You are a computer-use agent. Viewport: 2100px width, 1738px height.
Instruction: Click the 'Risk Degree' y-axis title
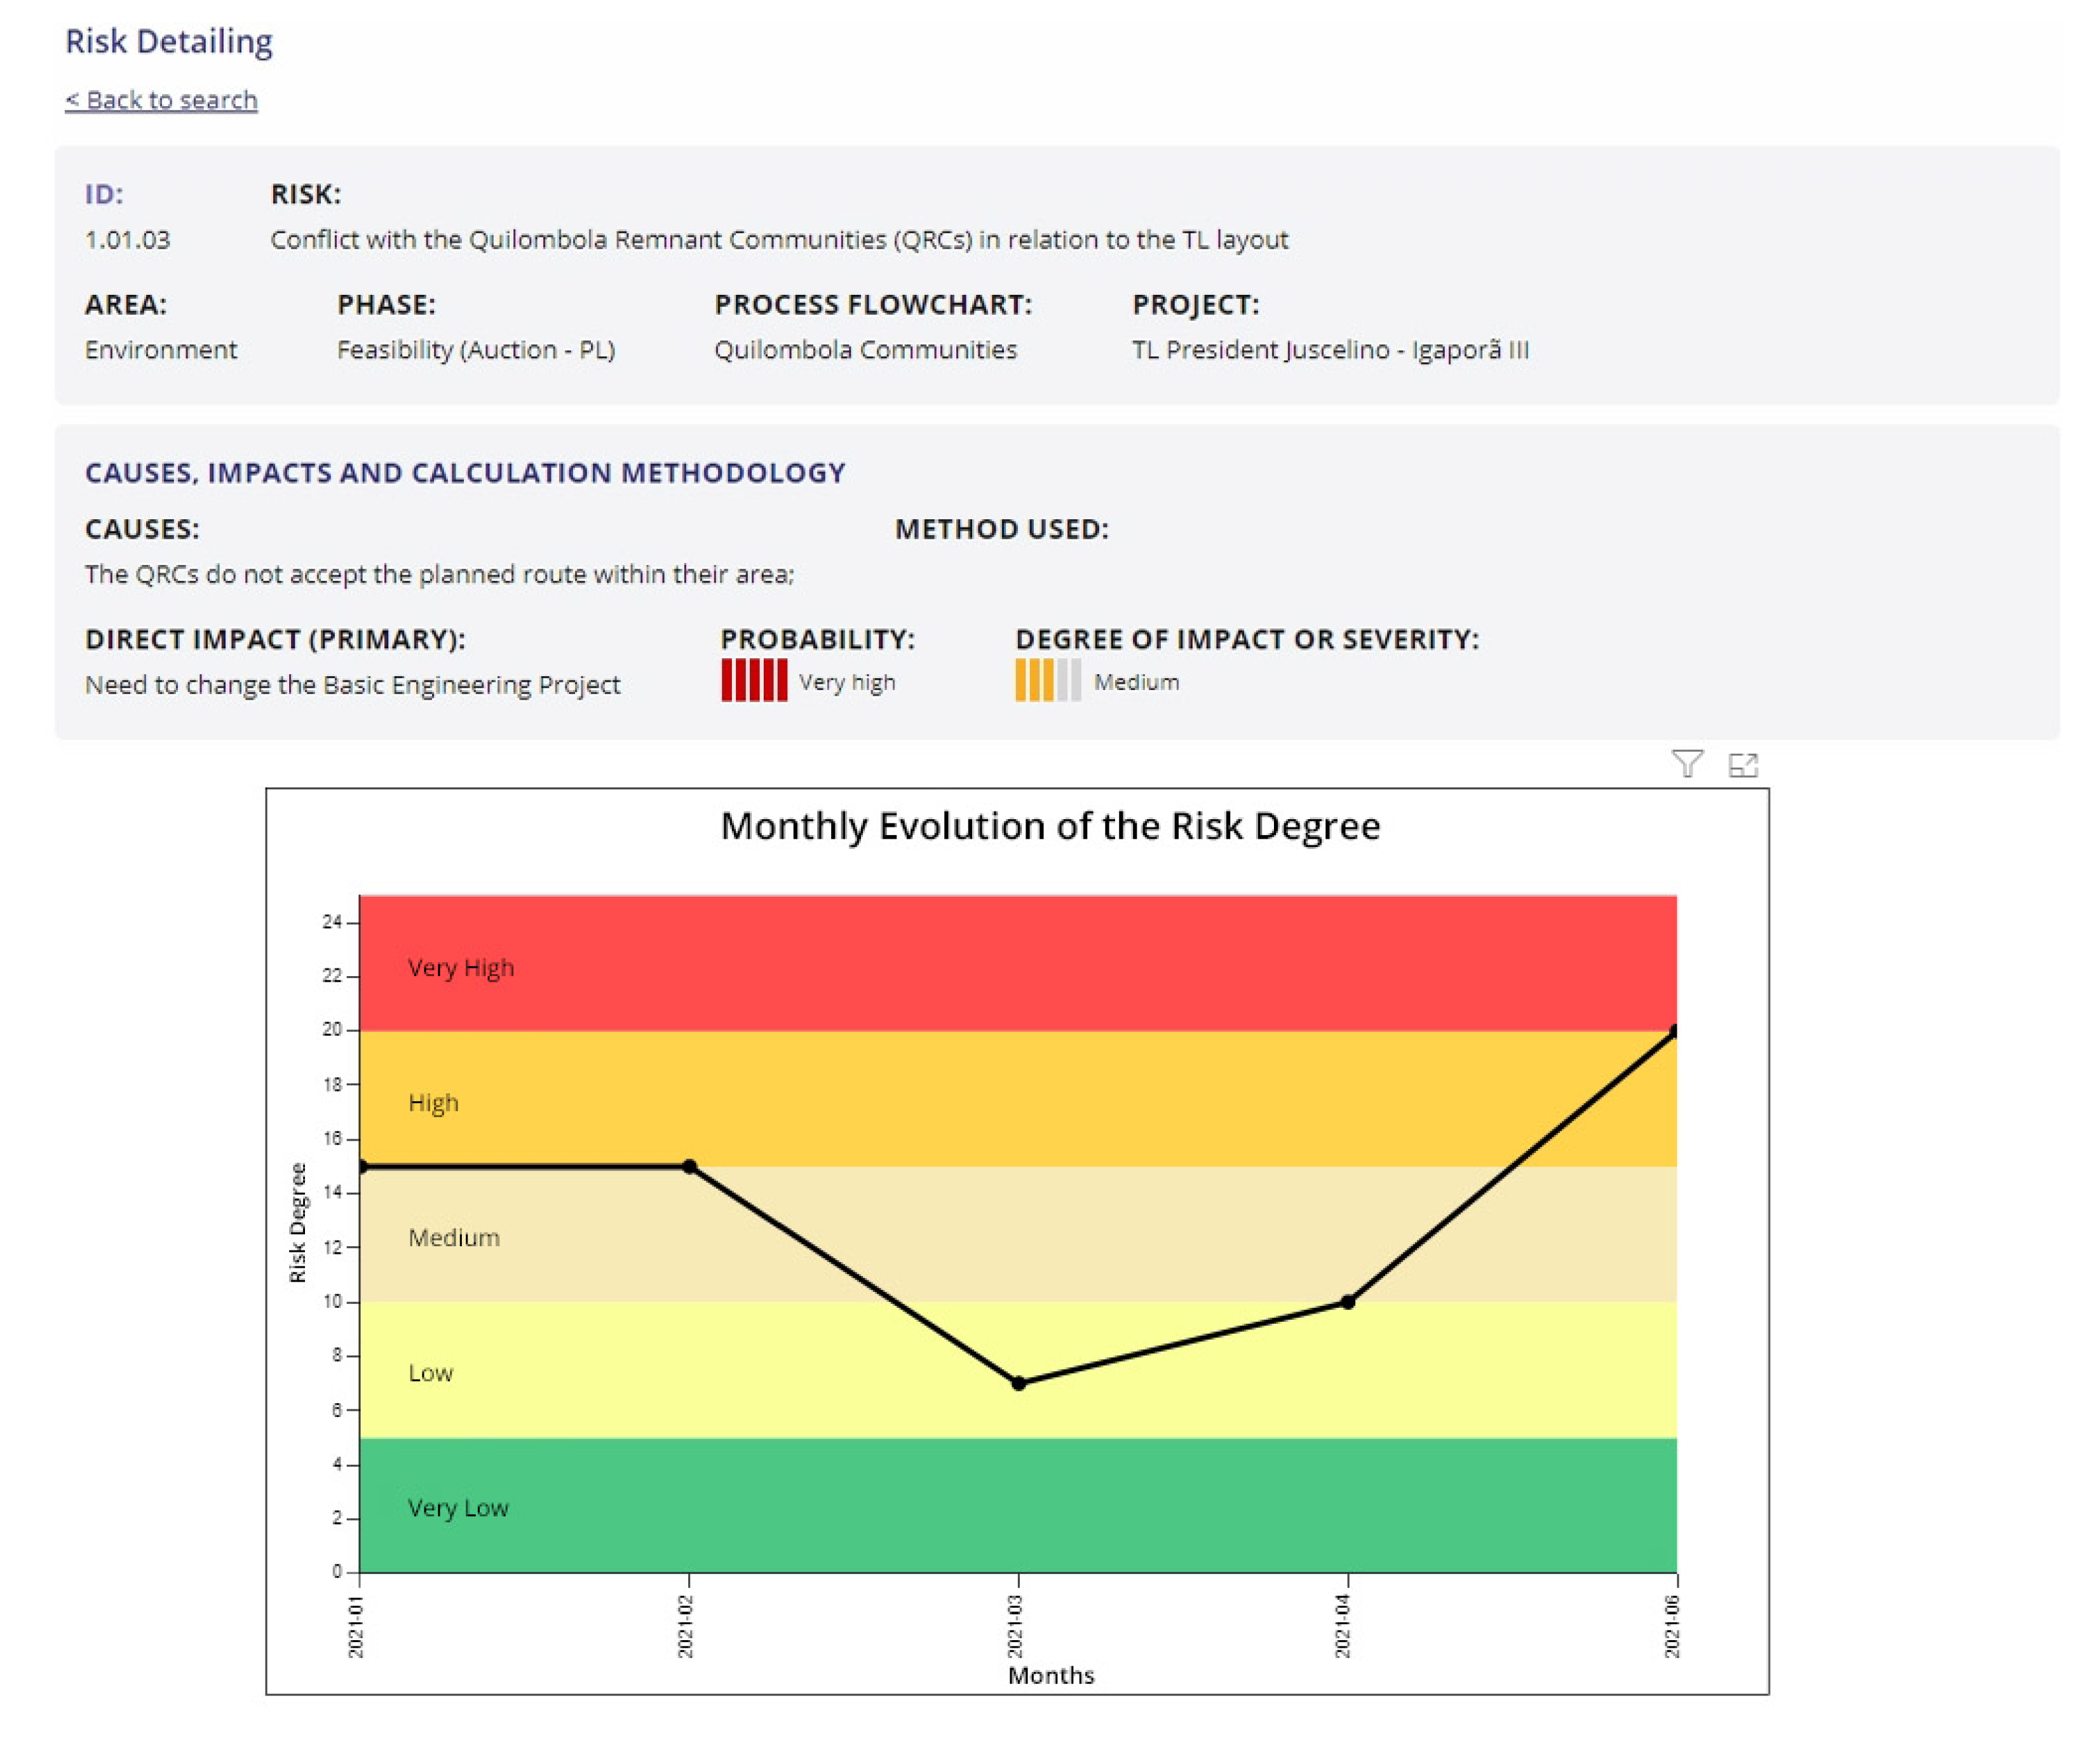pos(297,1222)
